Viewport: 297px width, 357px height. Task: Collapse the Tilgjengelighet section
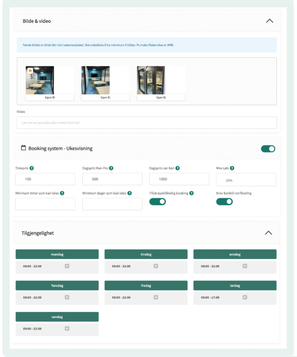pos(269,233)
